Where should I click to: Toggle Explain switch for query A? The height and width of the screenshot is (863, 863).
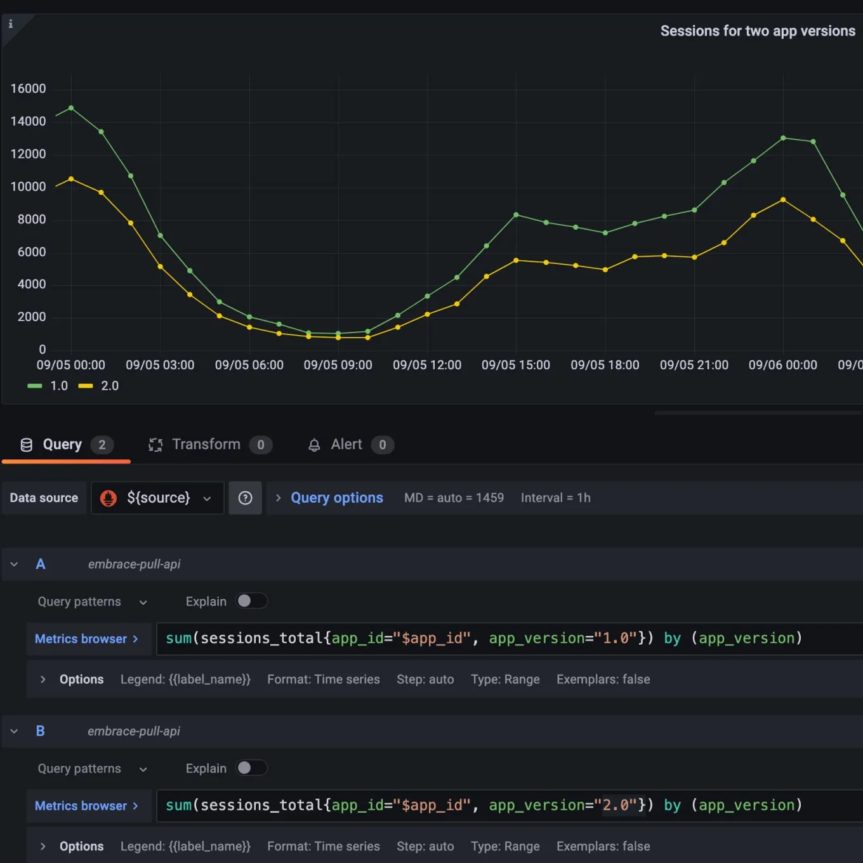tap(252, 601)
